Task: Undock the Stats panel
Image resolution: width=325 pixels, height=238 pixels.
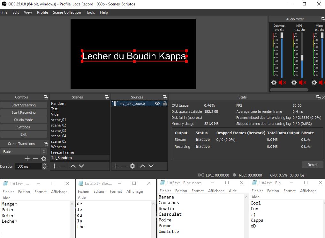Action: click(318, 97)
